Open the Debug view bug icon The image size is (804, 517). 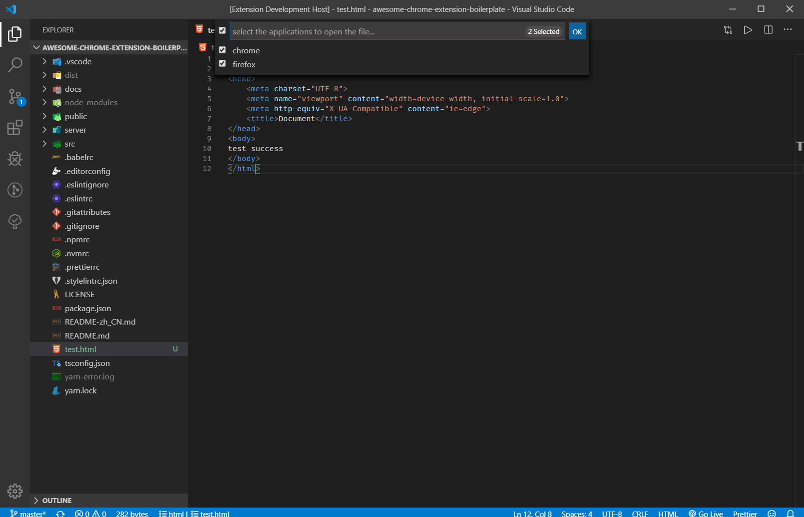(15, 159)
